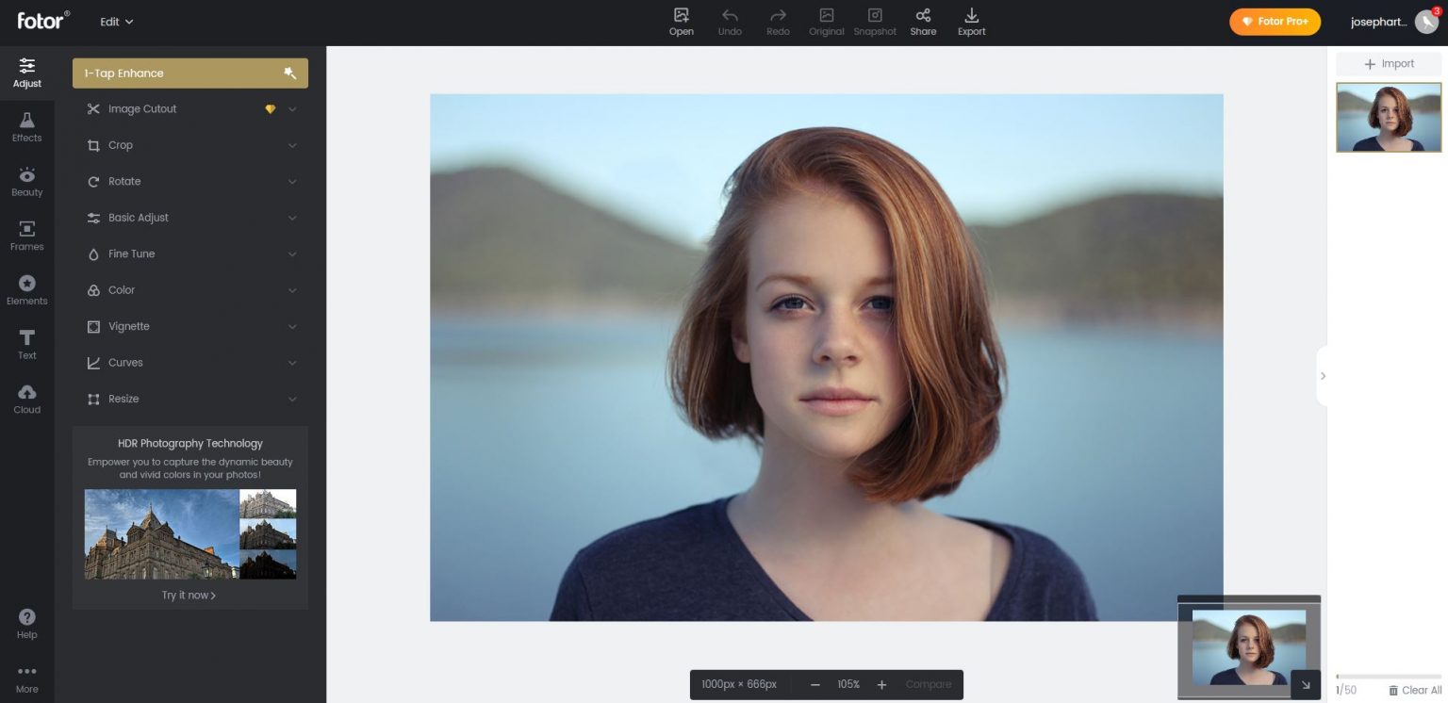Click the 1-Tap Enhance button
This screenshot has width=1448, height=703.
click(190, 74)
